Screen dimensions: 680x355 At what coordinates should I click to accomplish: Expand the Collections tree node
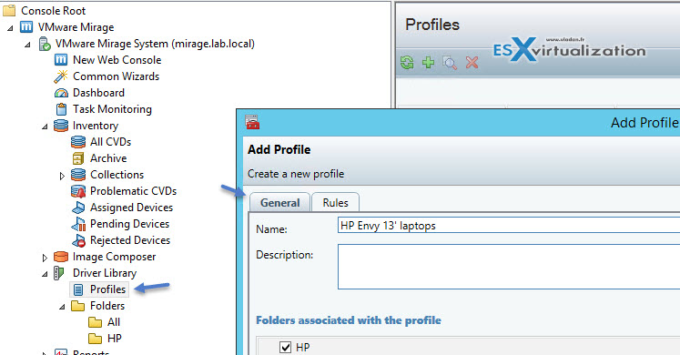tap(62, 176)
